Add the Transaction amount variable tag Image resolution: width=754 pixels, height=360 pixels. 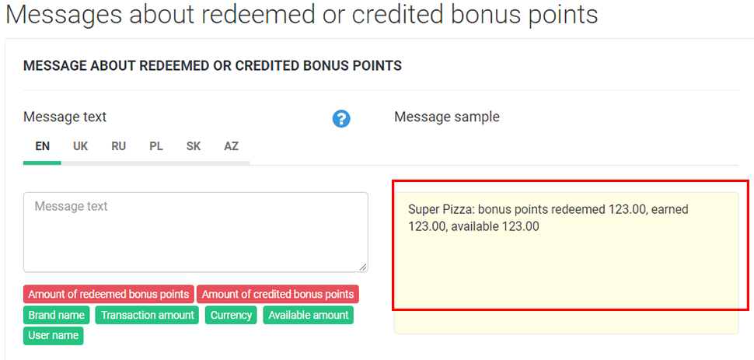pos(148,315)
